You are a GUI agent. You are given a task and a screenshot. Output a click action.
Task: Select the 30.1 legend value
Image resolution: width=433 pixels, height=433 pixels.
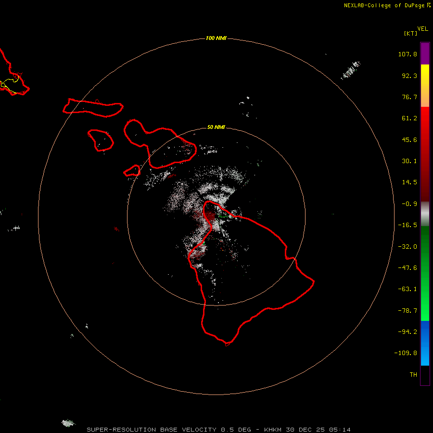coord(409,161)
